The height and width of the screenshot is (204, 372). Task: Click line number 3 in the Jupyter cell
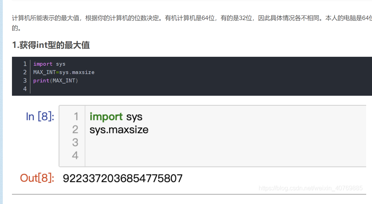click(x=75, y=142)
